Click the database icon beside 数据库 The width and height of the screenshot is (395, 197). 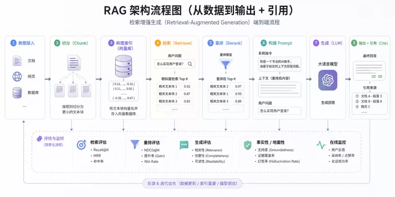(17, 93)
